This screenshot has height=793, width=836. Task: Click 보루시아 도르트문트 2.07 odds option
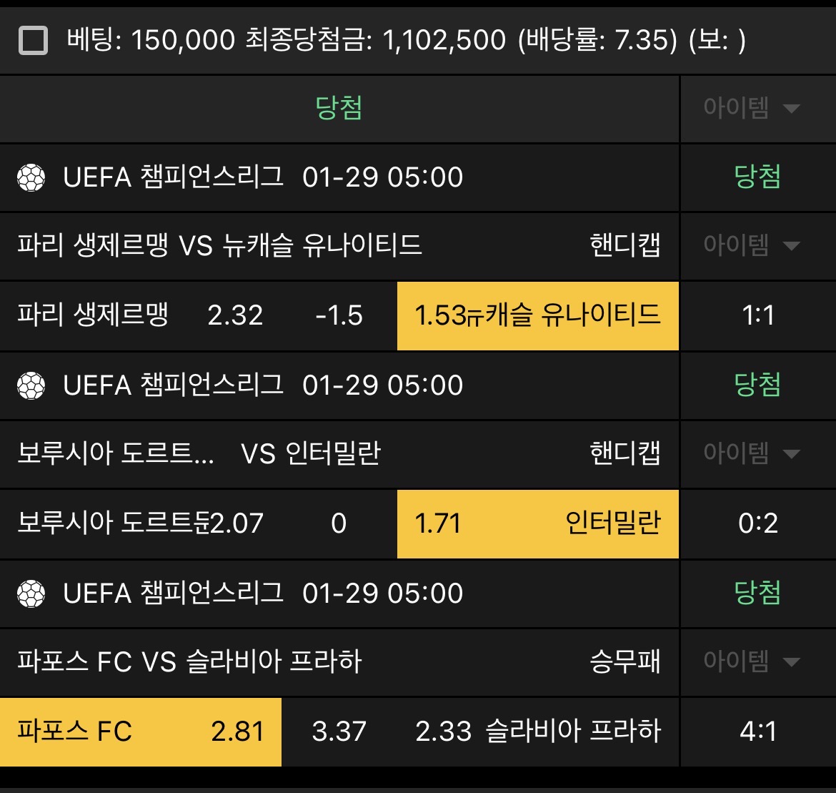(140, 523)
